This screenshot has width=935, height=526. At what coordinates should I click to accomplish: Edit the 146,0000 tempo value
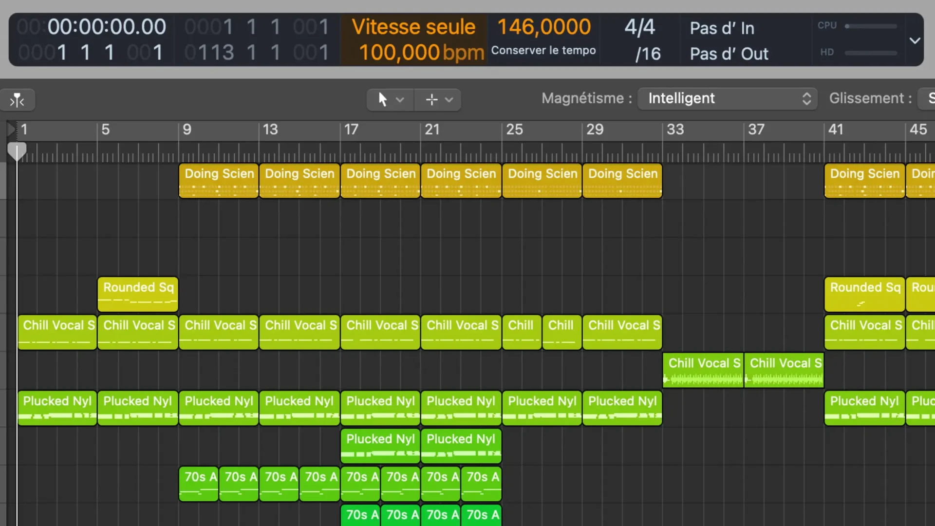coord(543,27)
